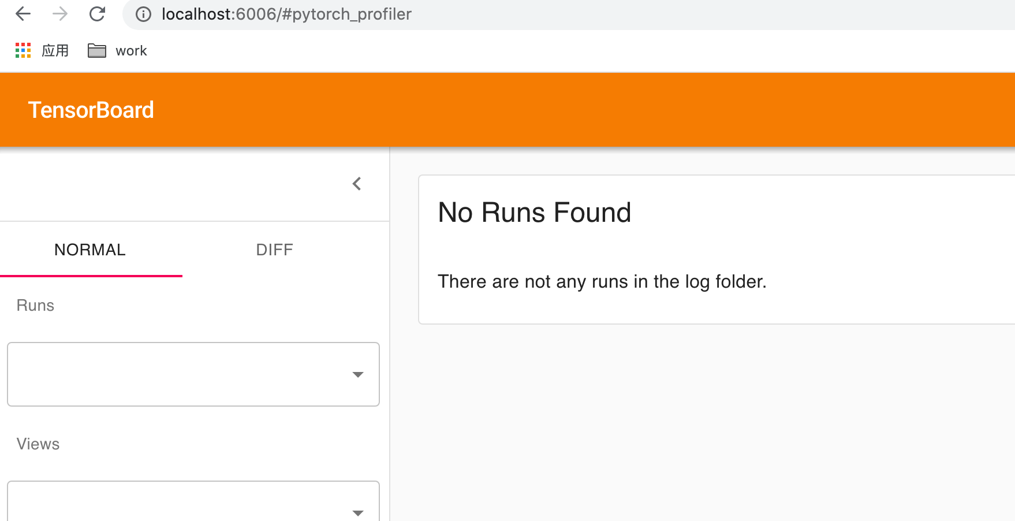Viewport: 1015px width, 521px height.
Task: Click the TensorBoard logo in the header
Action: [91, 109]
